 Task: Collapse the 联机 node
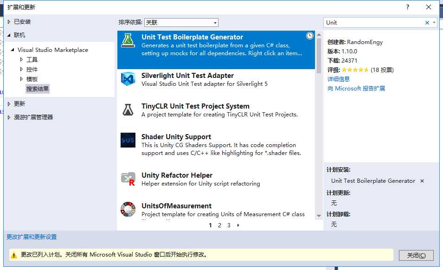[x=9, y=35]
